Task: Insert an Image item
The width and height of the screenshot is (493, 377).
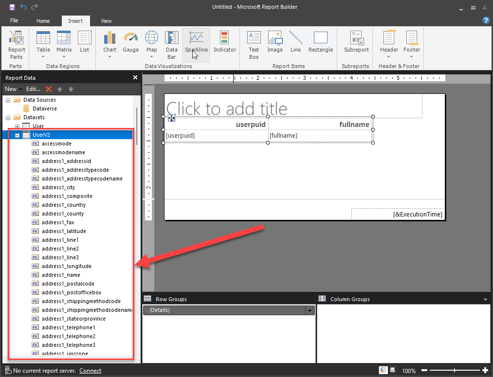Action: pos(275,41)
